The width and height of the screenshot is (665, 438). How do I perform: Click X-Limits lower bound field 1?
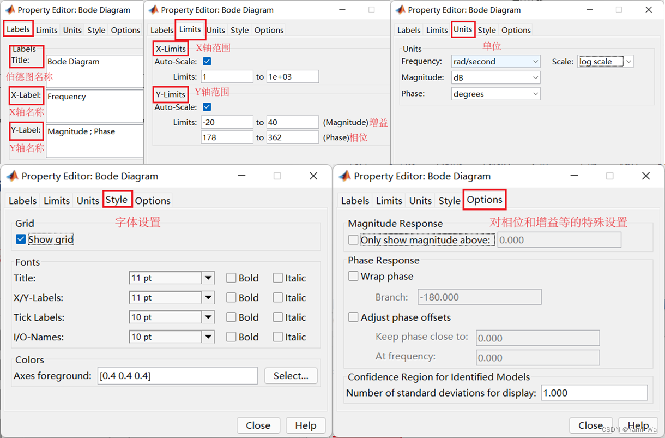(x=227, y=77)
